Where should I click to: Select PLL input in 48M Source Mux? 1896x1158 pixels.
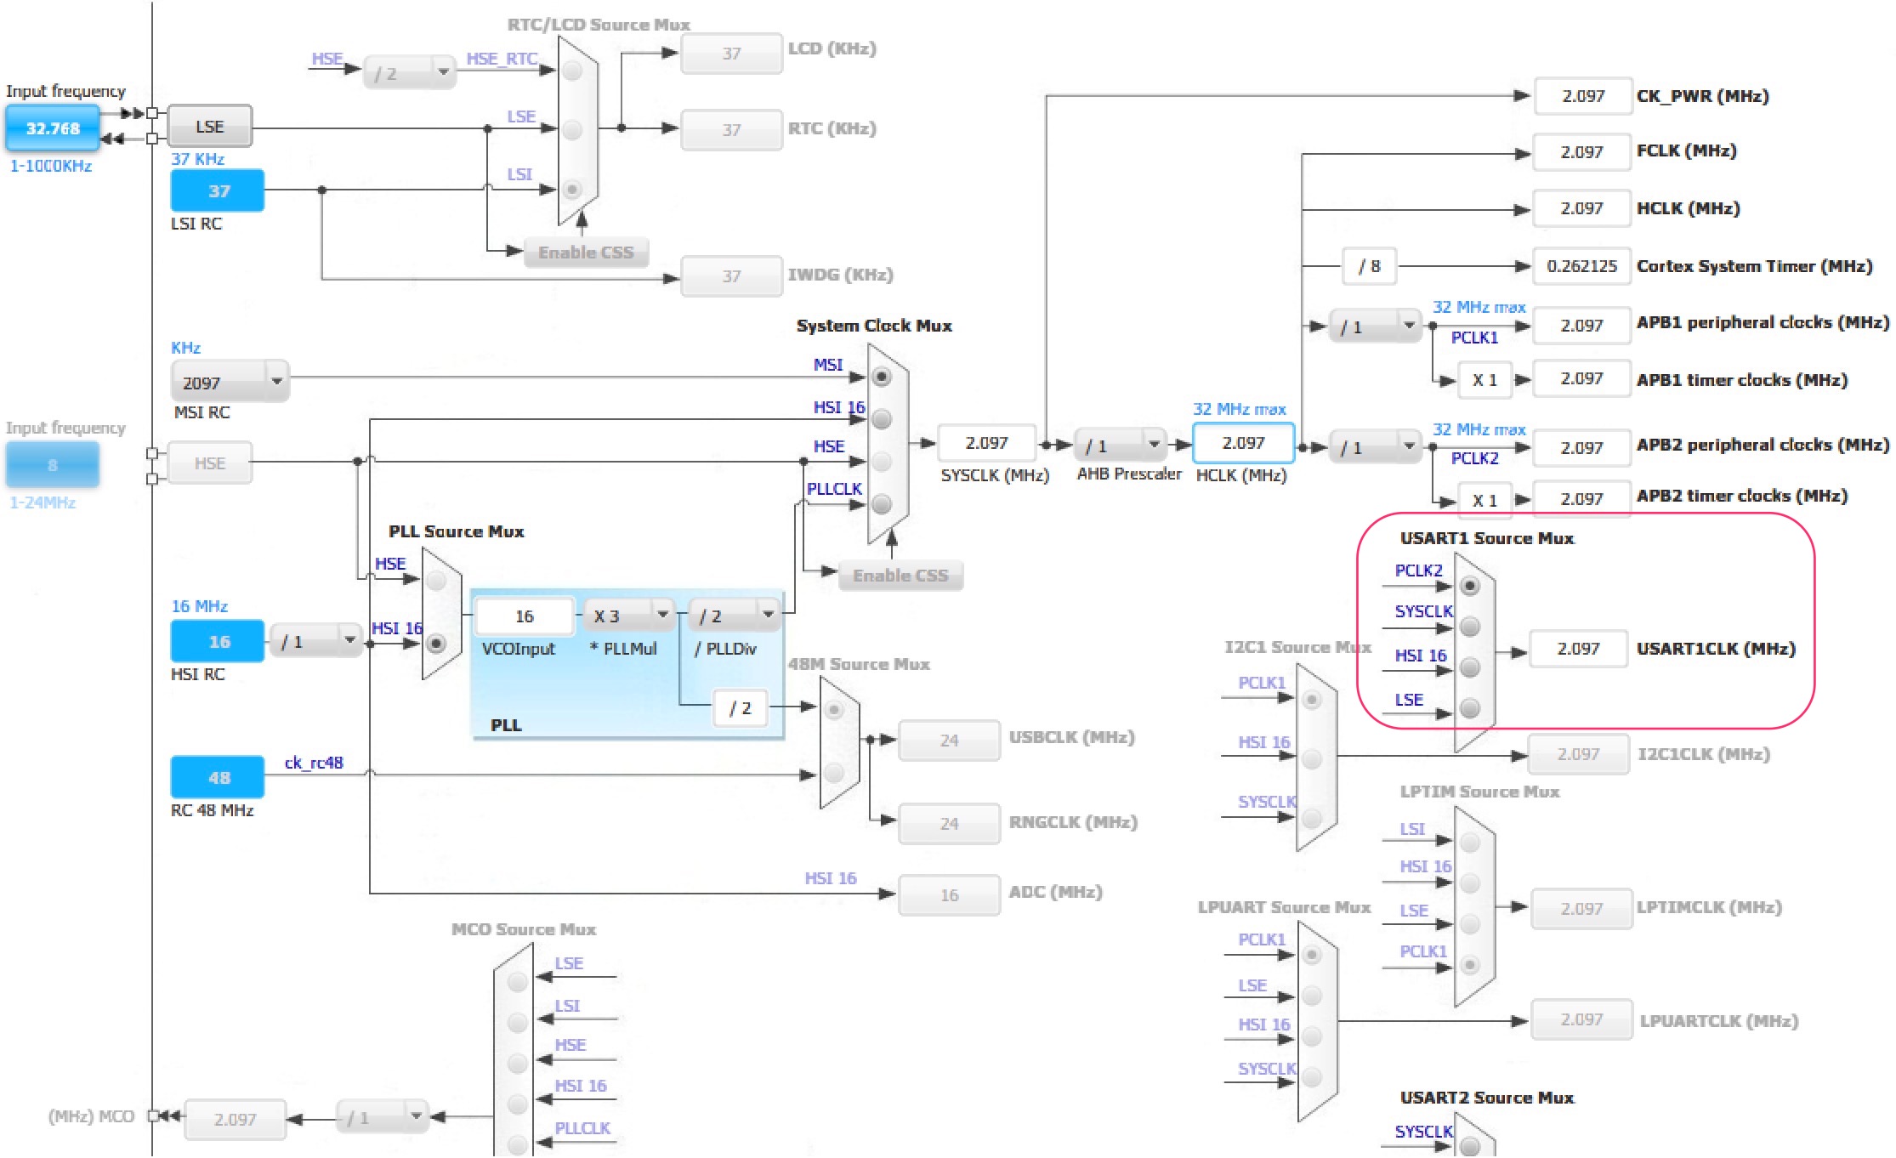click(x=834, y=710)
